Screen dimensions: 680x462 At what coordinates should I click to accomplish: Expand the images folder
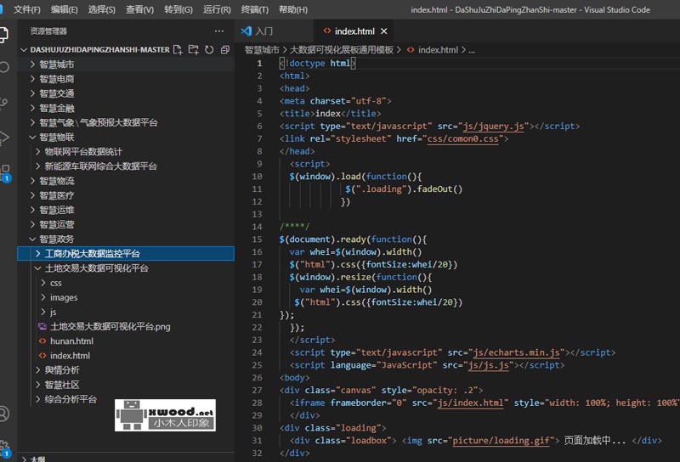[126, 297]
